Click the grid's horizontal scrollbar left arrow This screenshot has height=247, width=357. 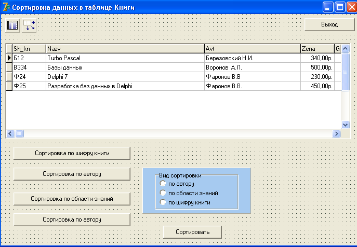(x=10, y=133)
